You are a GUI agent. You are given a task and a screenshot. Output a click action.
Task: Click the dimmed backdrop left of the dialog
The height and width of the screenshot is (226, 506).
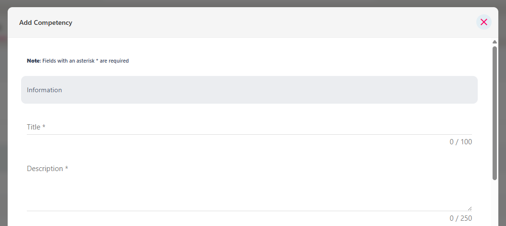(x=3, y=113)
